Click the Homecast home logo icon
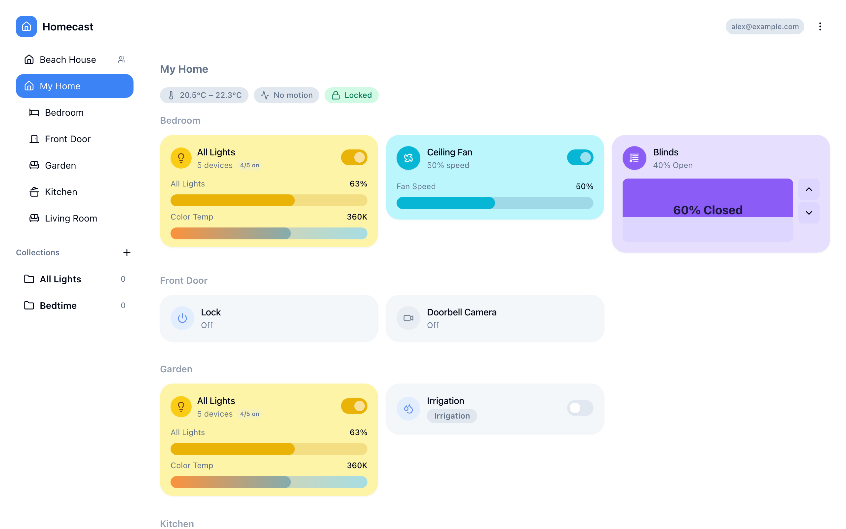The width and height of the screenshot is (846, 529). point(26,26)
